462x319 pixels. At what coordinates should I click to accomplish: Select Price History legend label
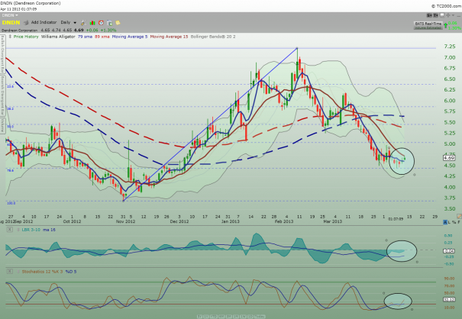26,37
